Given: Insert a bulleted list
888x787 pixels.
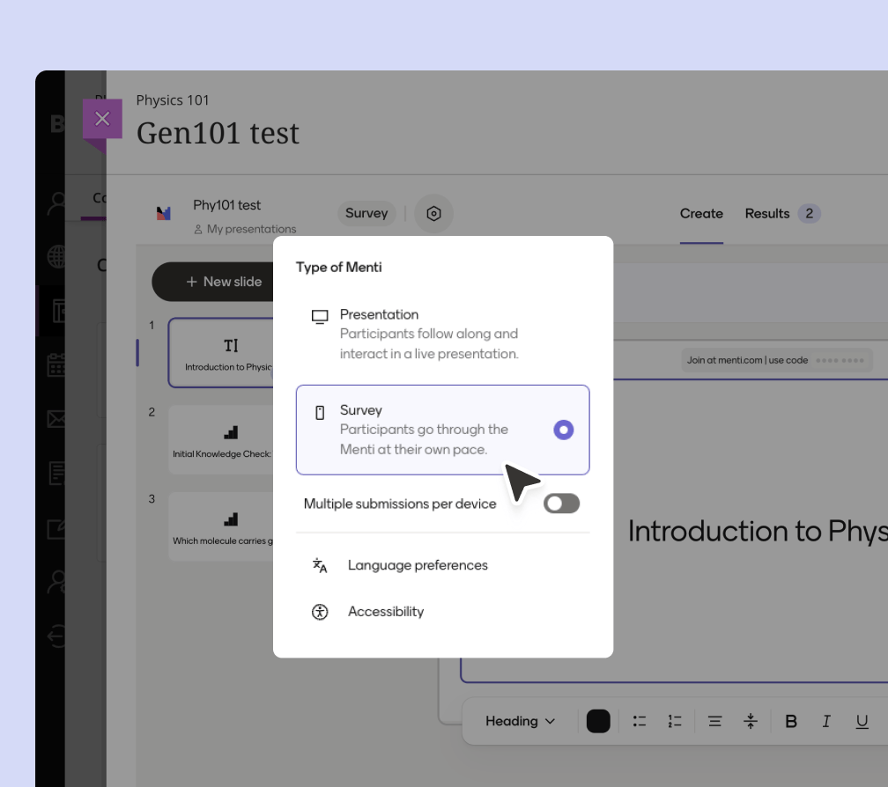Looking at the screenshot, I should (x=640, y=721).
